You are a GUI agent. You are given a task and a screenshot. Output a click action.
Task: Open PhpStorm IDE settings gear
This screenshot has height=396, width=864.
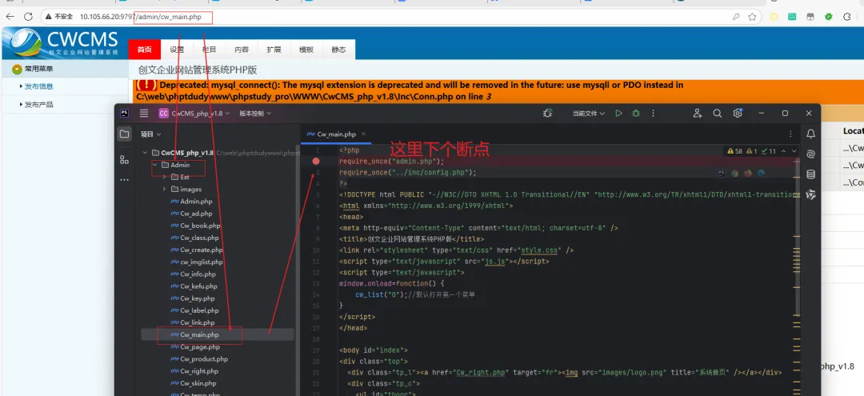point(738,113)
